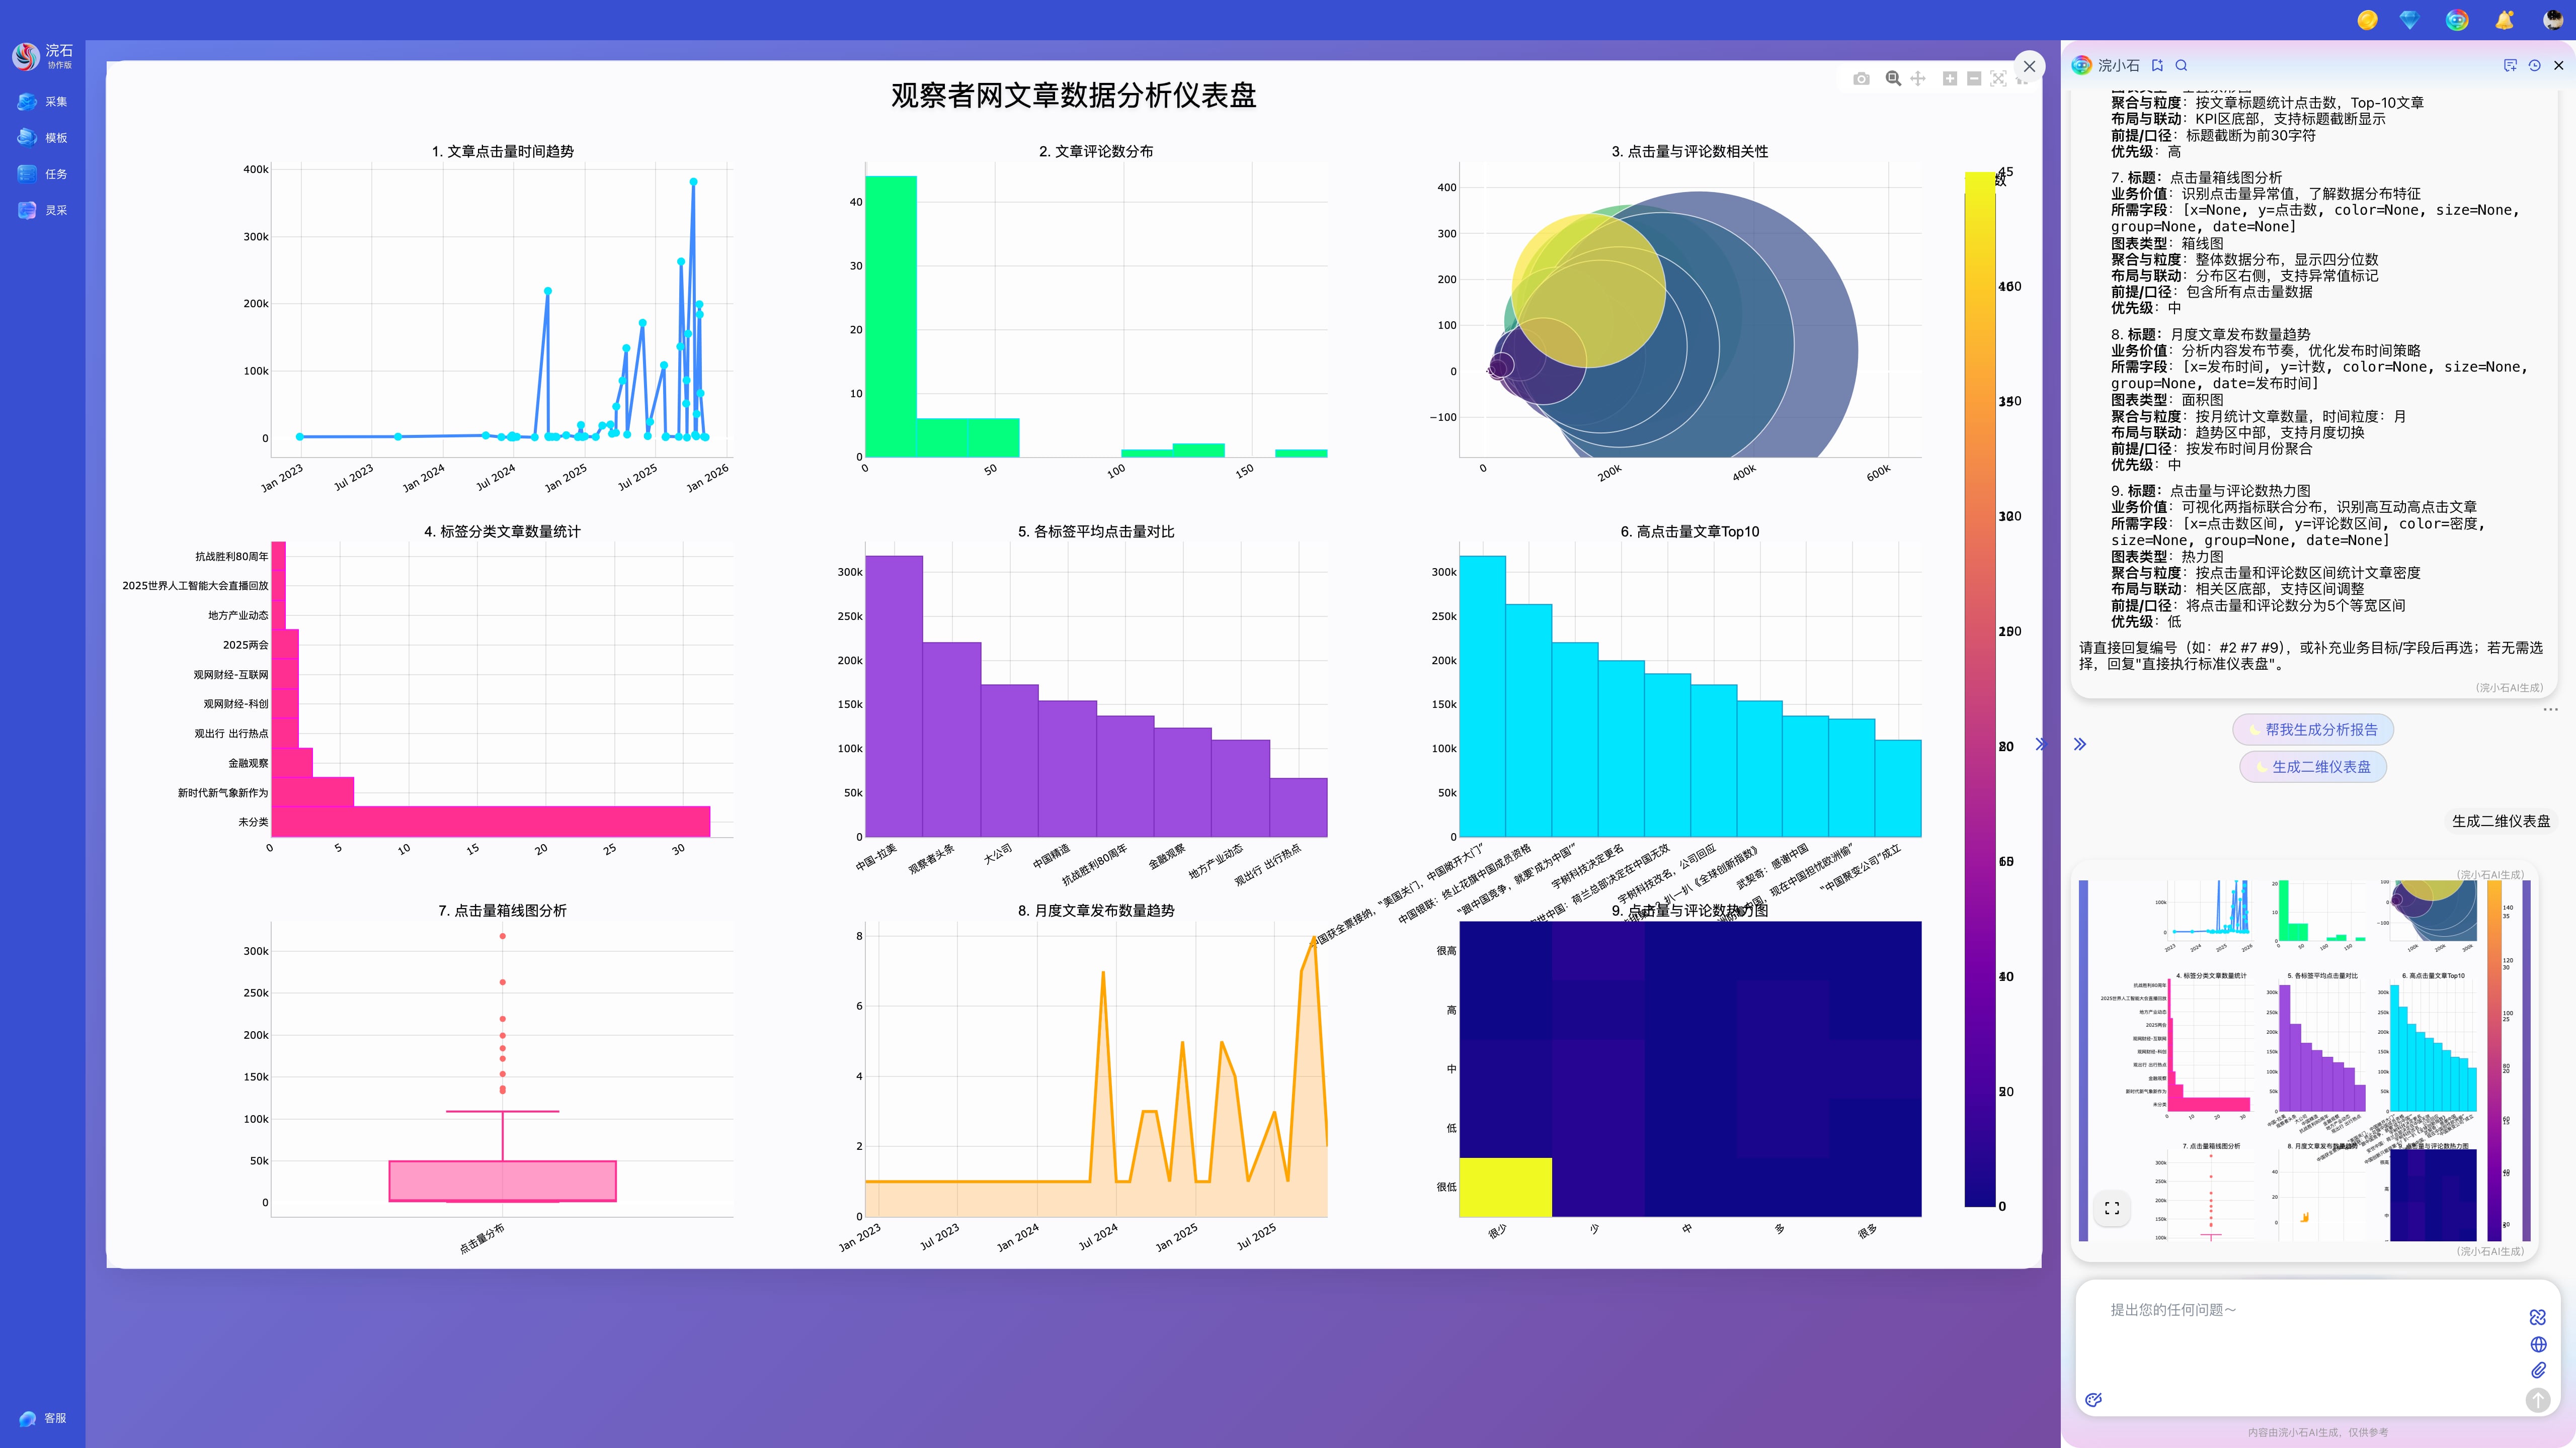
Task: Click the autoscale chart icon
Action: click(x=1997, y=79)
